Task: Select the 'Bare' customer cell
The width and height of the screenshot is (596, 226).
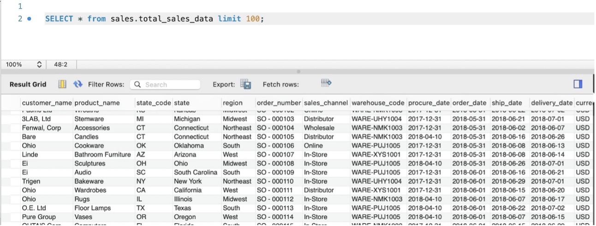Action: coord(29,137)
